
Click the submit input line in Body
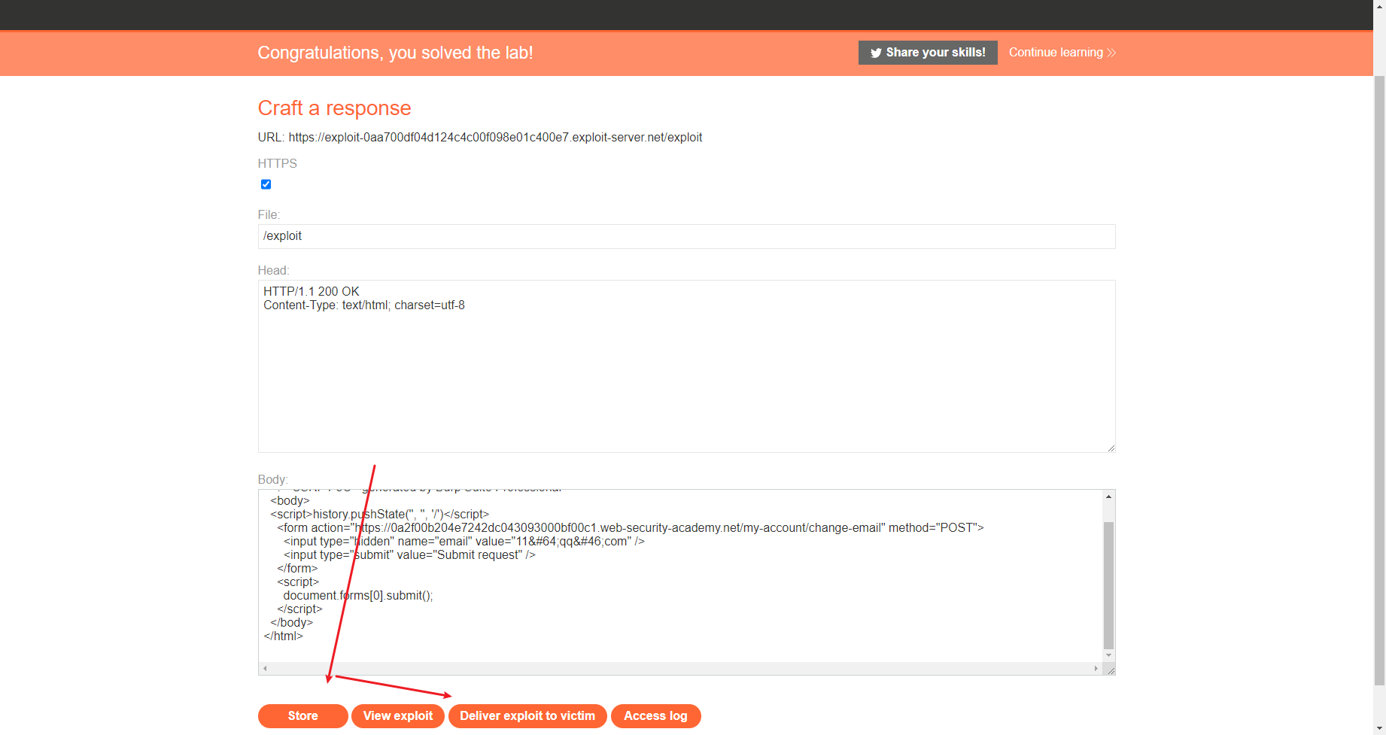coord(409,555)
